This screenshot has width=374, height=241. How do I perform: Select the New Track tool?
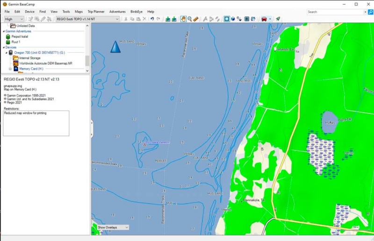tap(217, 19)
